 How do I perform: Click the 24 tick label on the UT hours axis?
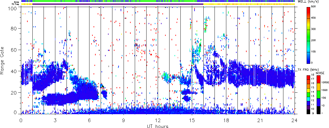pyautogui.click(x=295, y=120)
